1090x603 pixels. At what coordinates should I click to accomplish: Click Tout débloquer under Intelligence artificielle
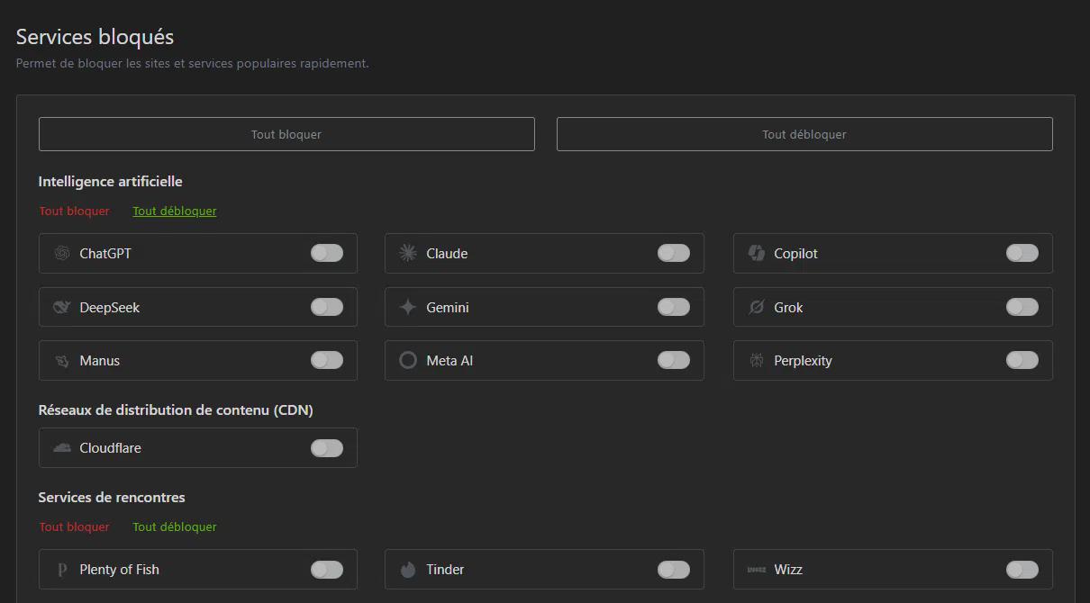(175, 211)
